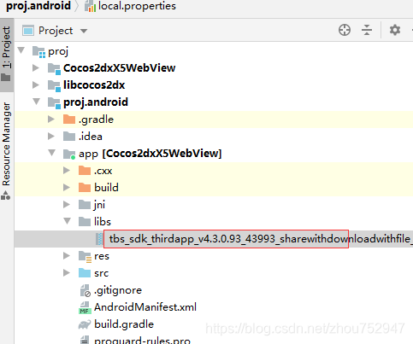Viewport: 413px width, 344px height.
Task: Select AndroidManifest.xml file
Action: [145, 307]
